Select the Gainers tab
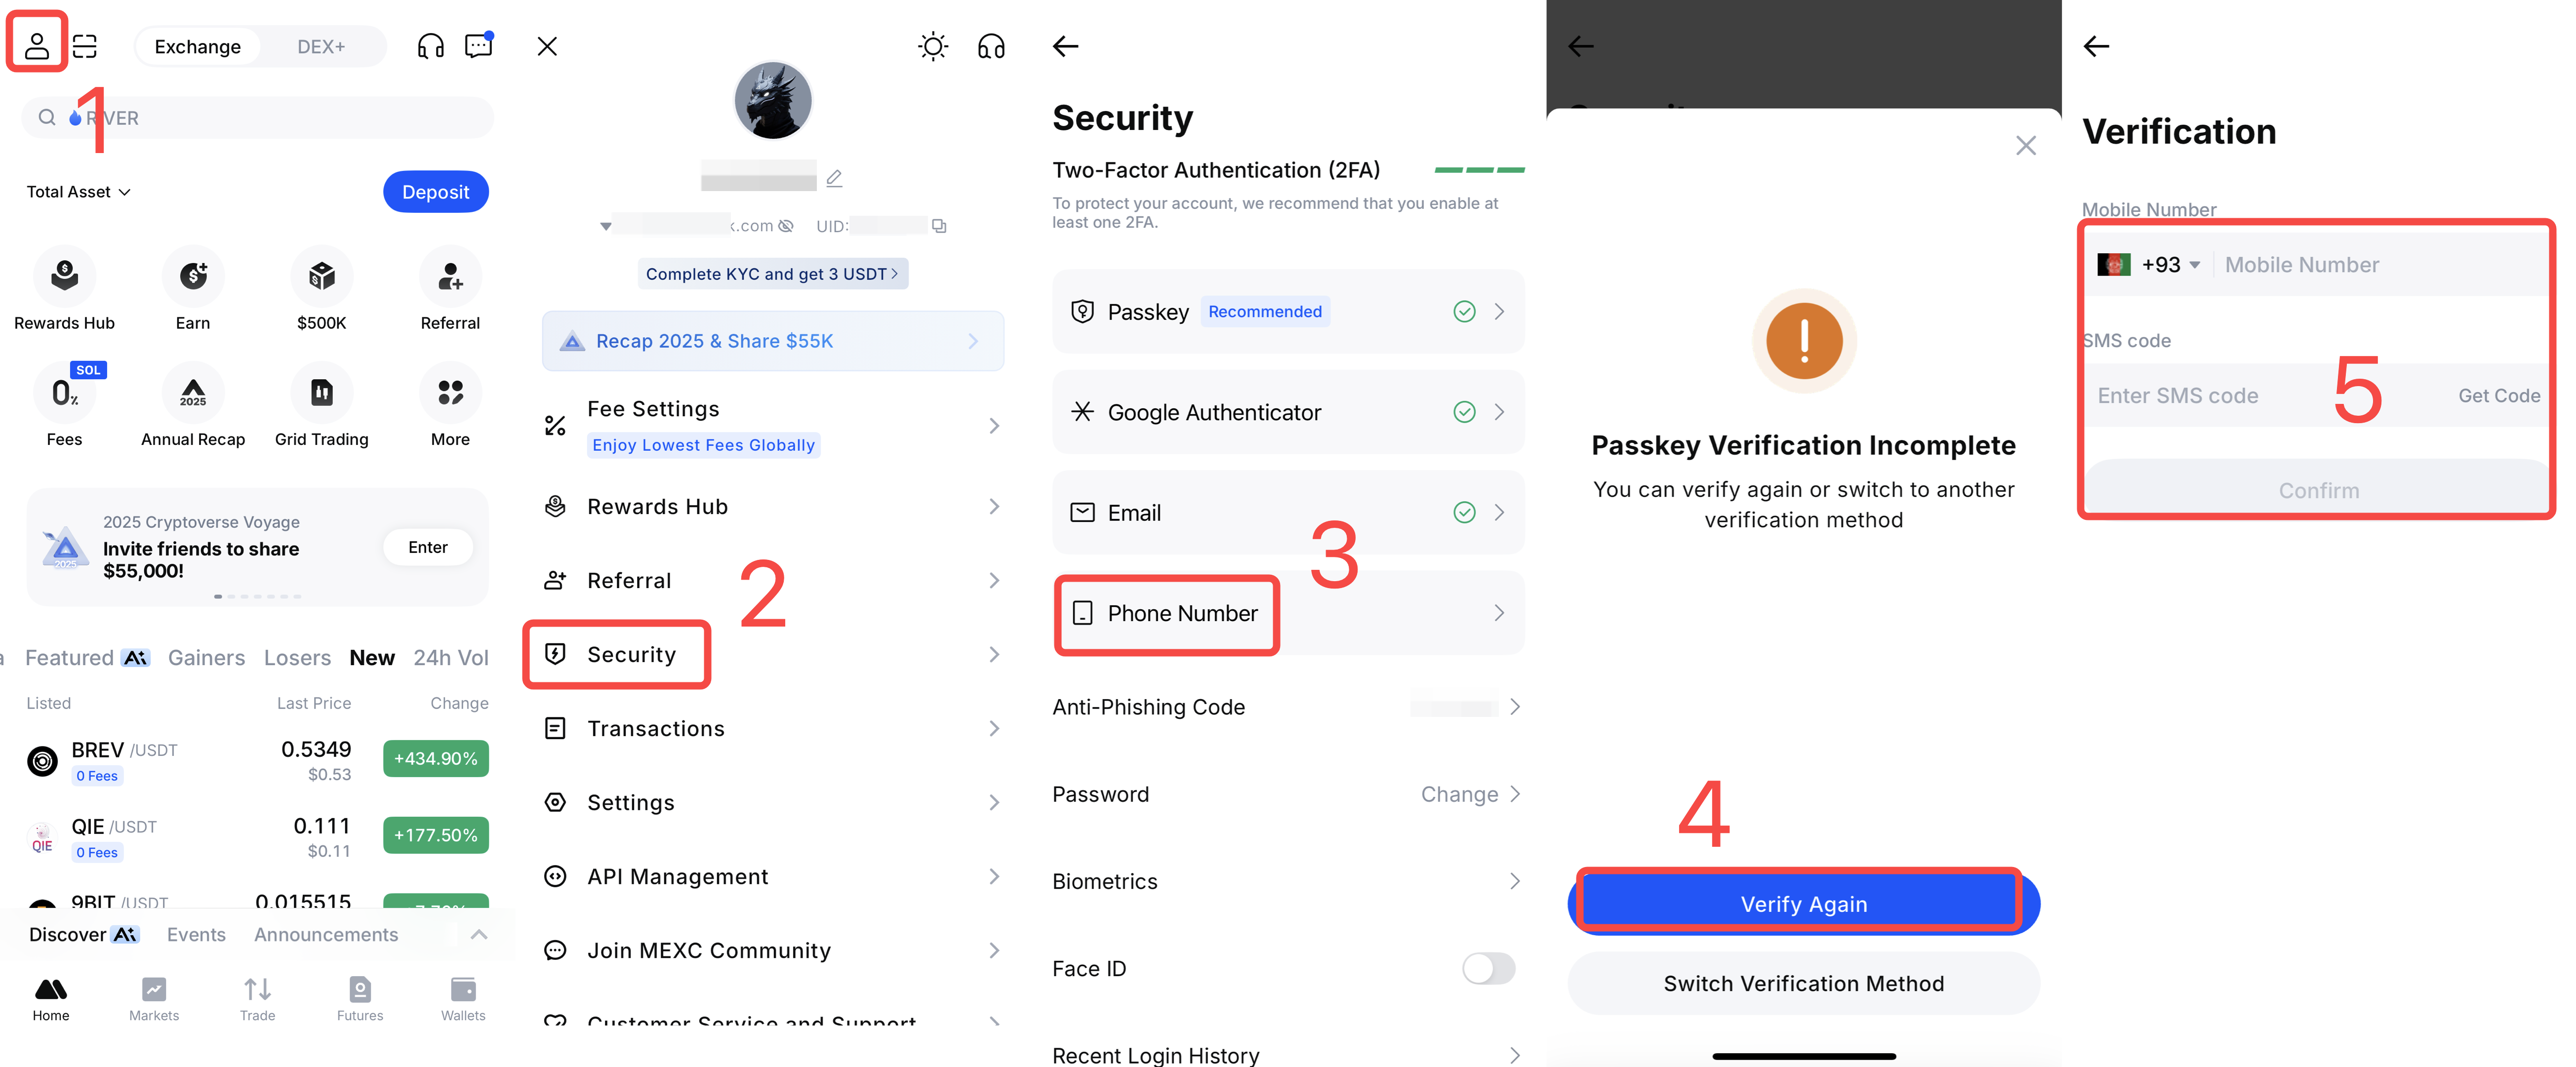The image size is (2576, 1067). 206,658
